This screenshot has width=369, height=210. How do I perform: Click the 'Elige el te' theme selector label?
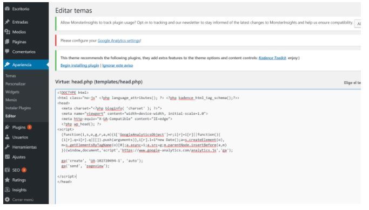tap(352, 82)
